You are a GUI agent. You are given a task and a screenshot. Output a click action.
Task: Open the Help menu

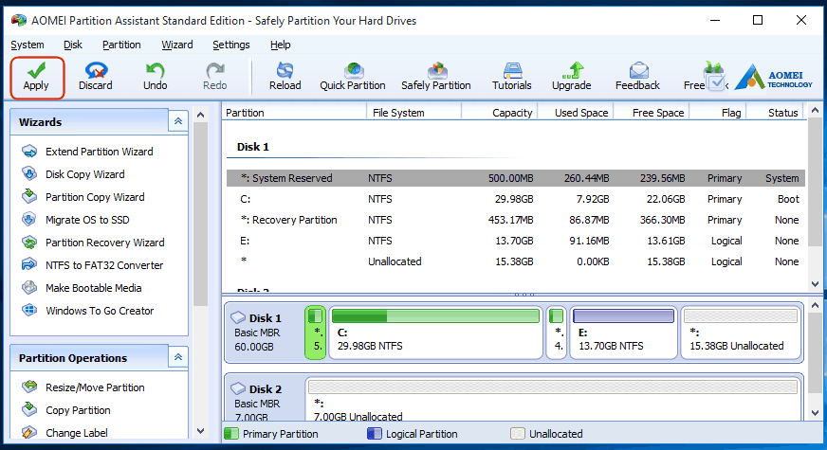pos(280,45)
